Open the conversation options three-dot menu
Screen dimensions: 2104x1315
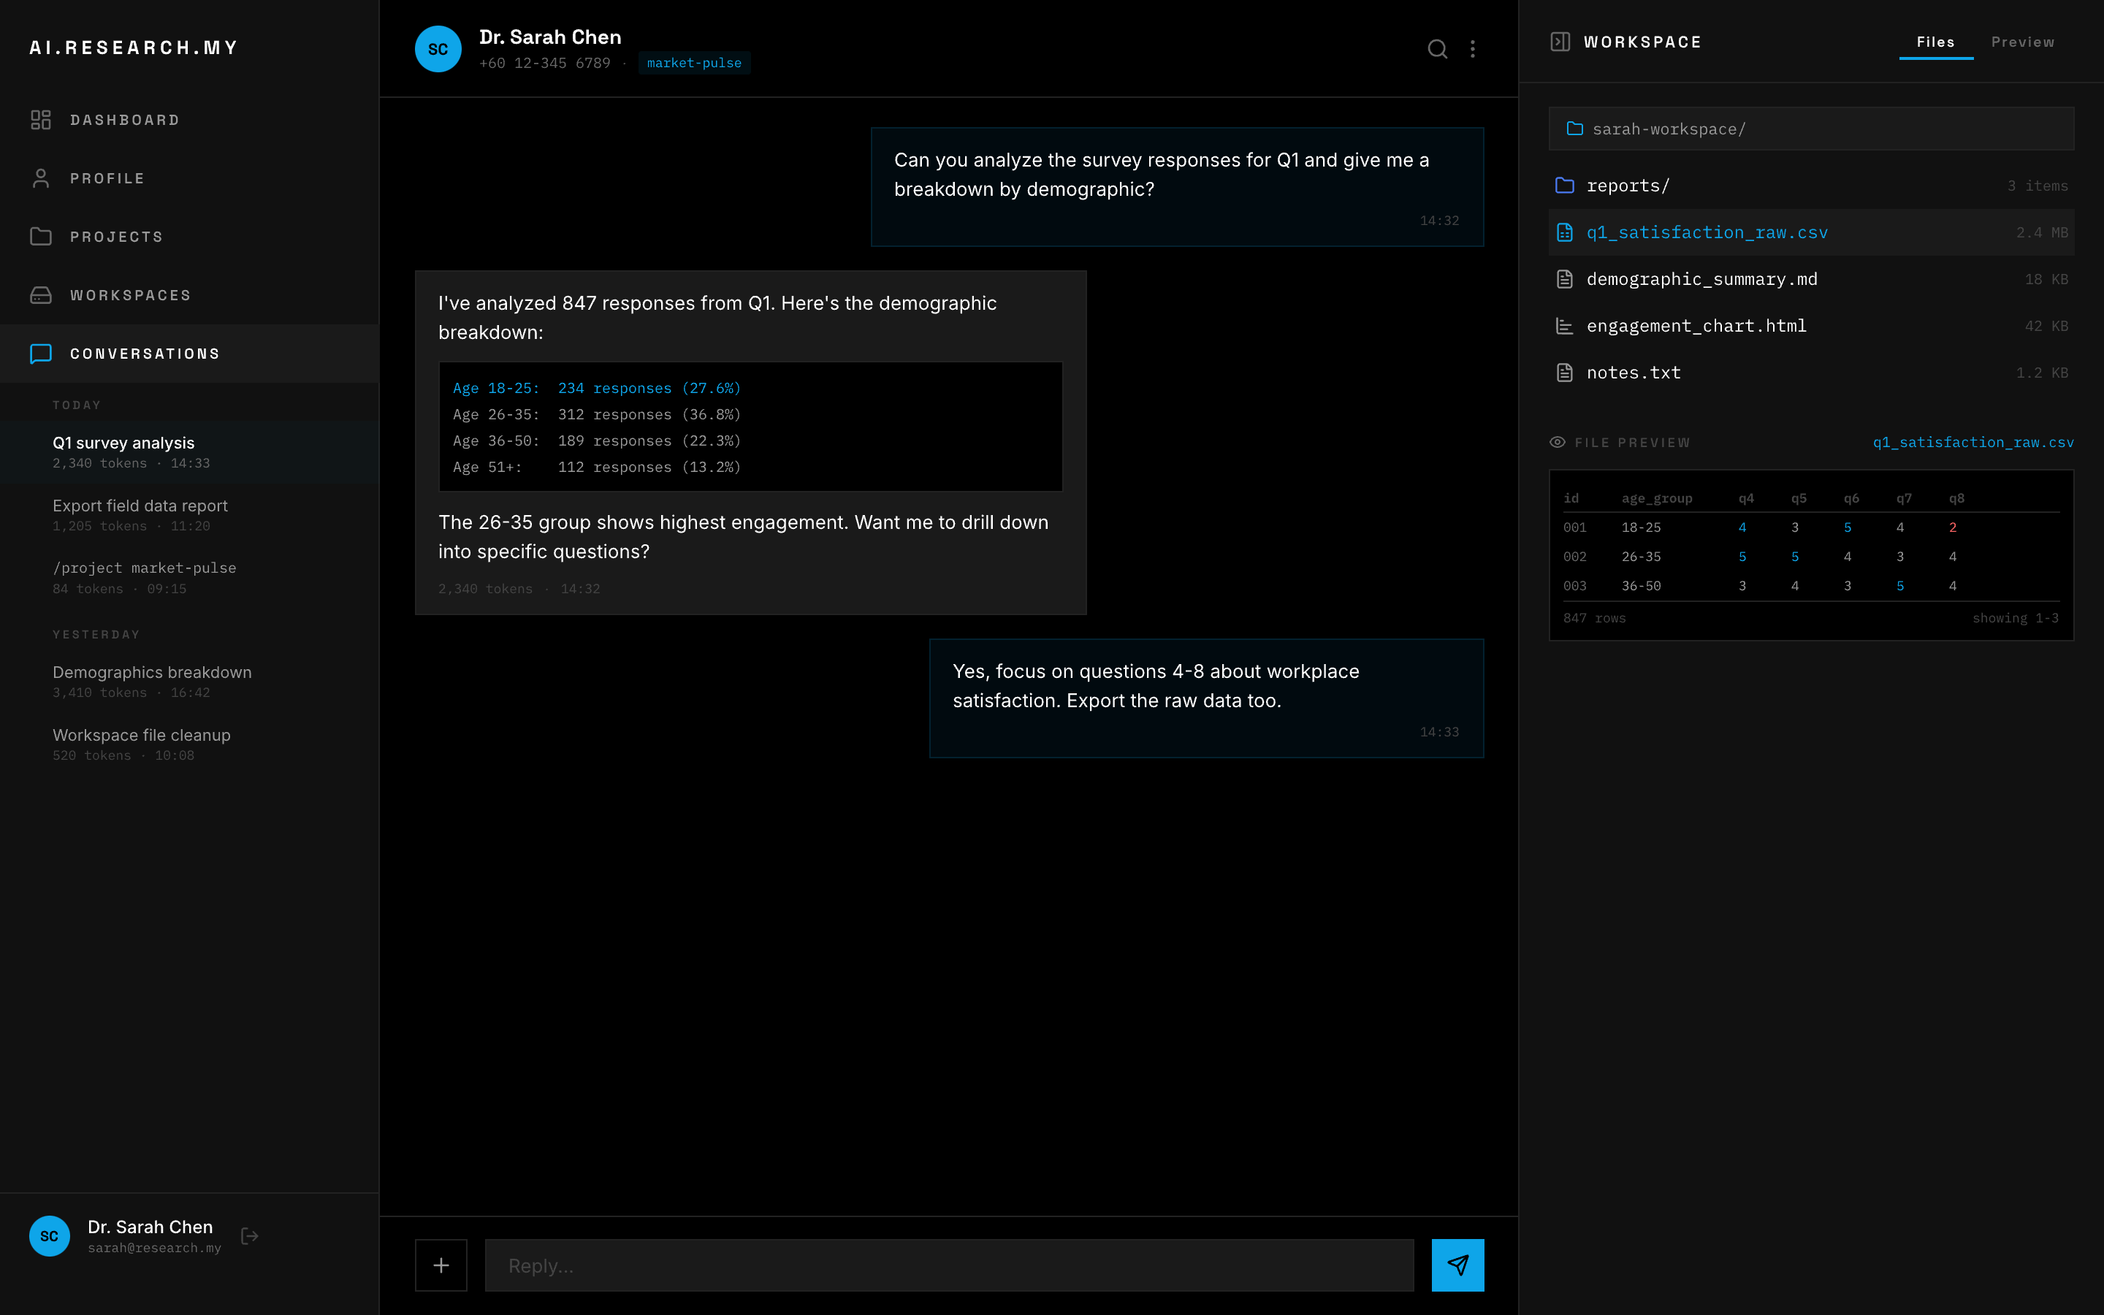pos(1474,49)
